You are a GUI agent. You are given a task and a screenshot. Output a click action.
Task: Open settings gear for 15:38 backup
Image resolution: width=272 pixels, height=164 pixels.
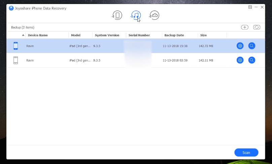pyautogui.click(x=240, y=46)
